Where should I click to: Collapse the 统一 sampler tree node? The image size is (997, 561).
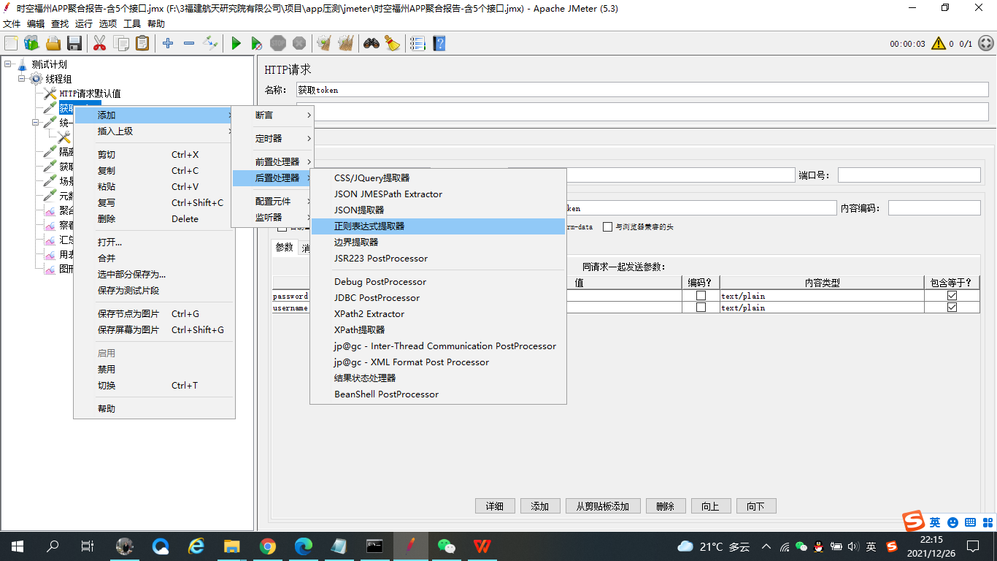pyautogui.click(x=36, y=123)
